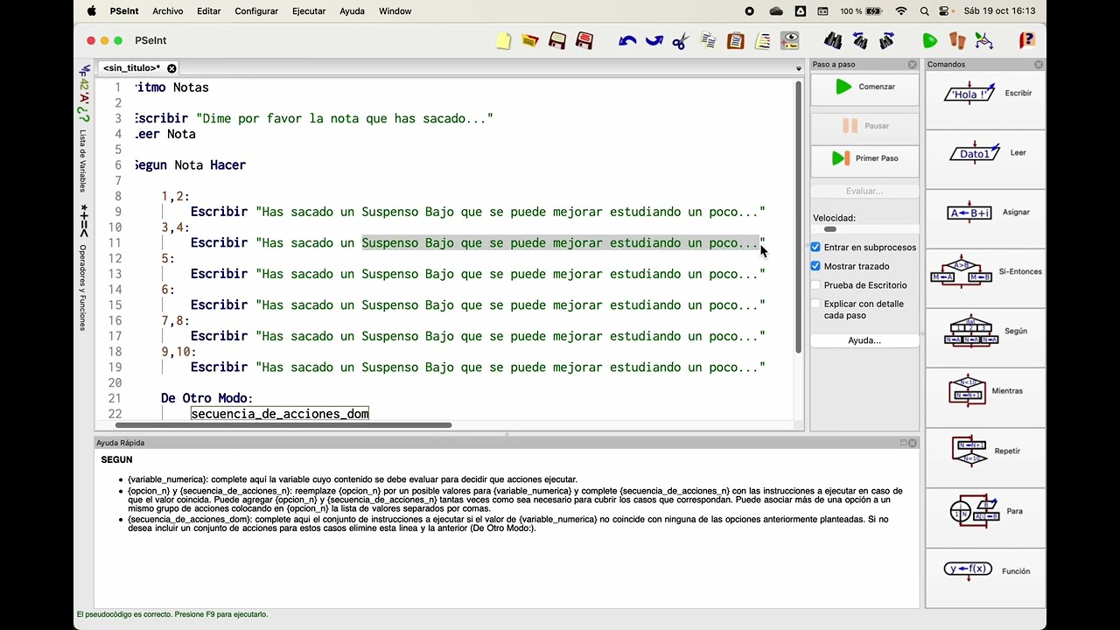1120x630 pixels.
Task: Open the Operadores y Funciones side panel
Action: [84, 267]
